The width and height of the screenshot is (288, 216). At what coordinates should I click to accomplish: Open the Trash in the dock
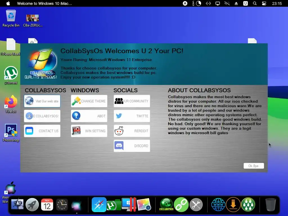[271, 204]
